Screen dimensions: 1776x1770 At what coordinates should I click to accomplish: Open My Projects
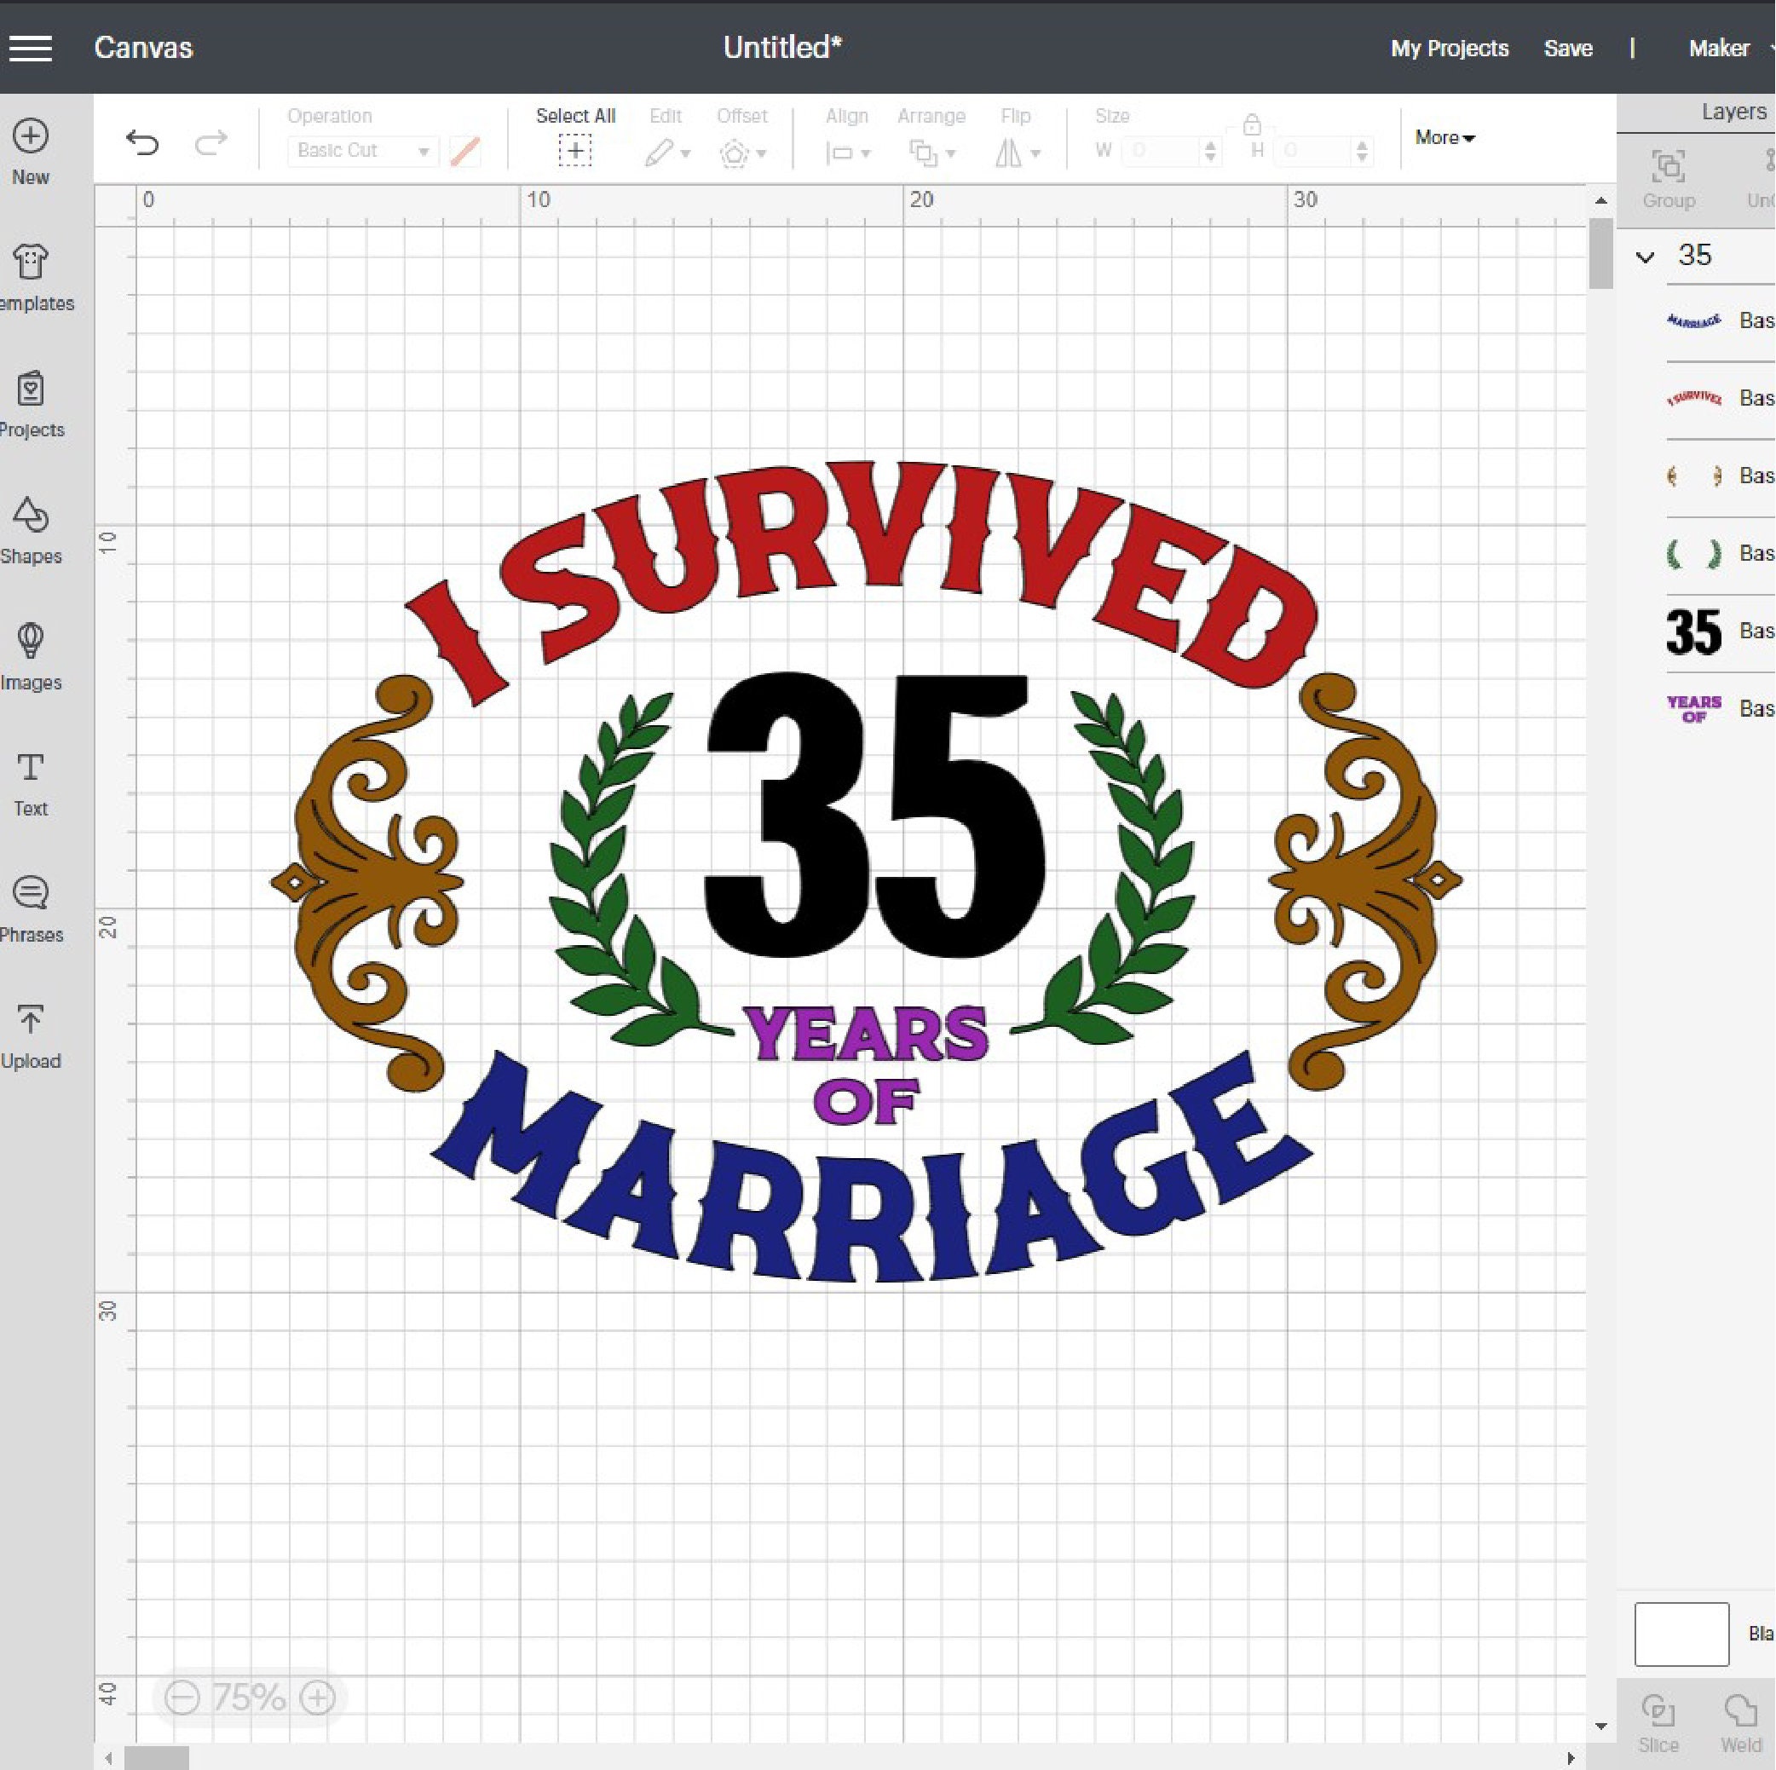tap(1450, 49)
